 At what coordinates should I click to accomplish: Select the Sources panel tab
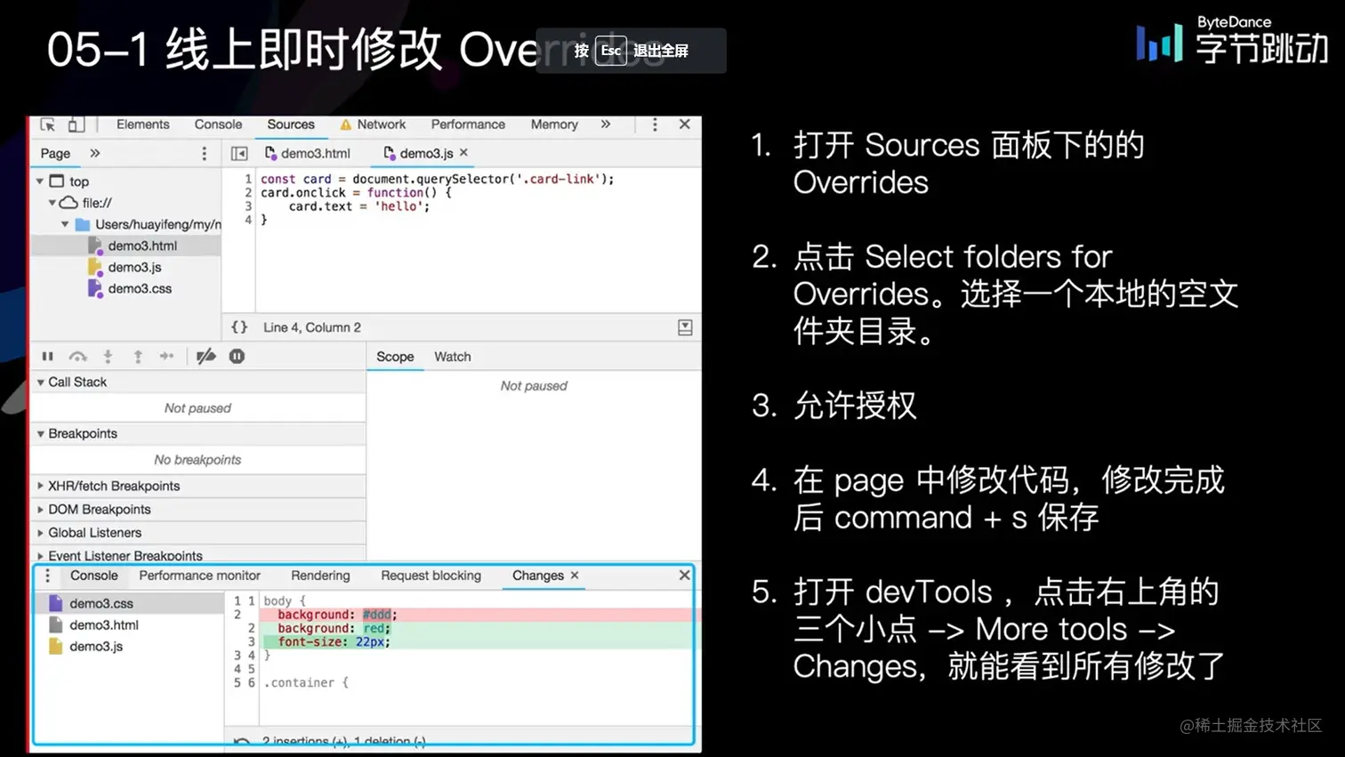(291, 125)
